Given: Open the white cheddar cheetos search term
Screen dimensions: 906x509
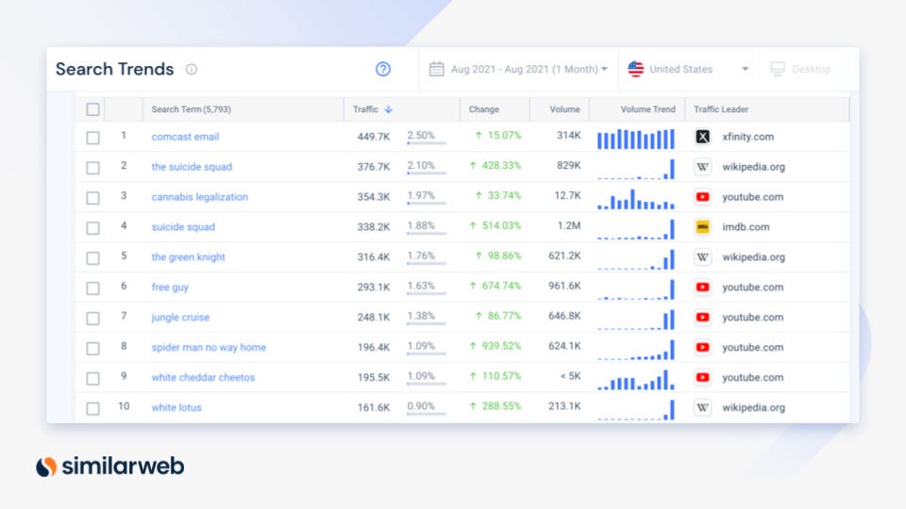Looking at the screenshot, I should (203, 378).
